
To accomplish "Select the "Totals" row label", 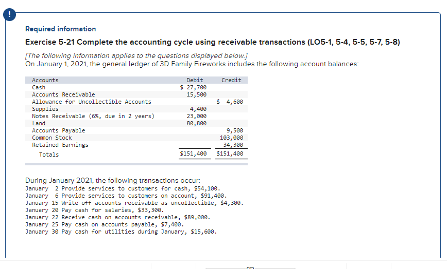I will 49,155.
